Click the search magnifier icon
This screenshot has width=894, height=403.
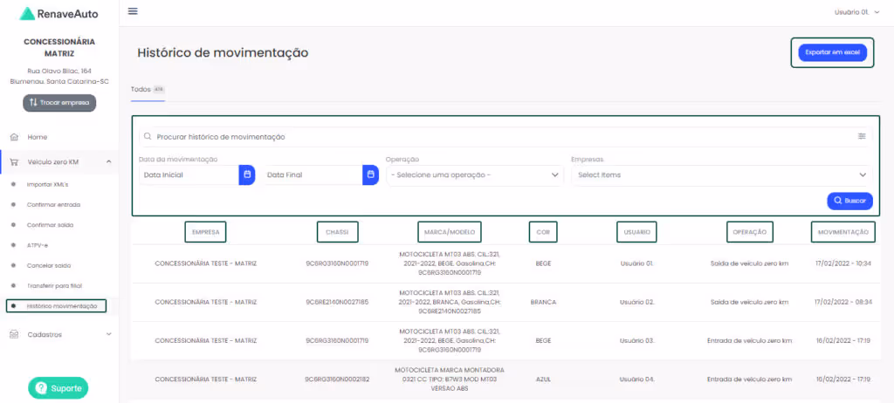(x=148, y=137)
